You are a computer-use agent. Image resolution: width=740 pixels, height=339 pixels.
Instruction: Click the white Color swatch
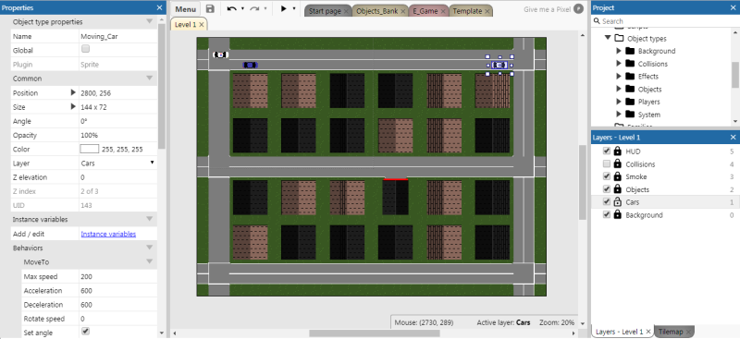click(x=90, y=149)
